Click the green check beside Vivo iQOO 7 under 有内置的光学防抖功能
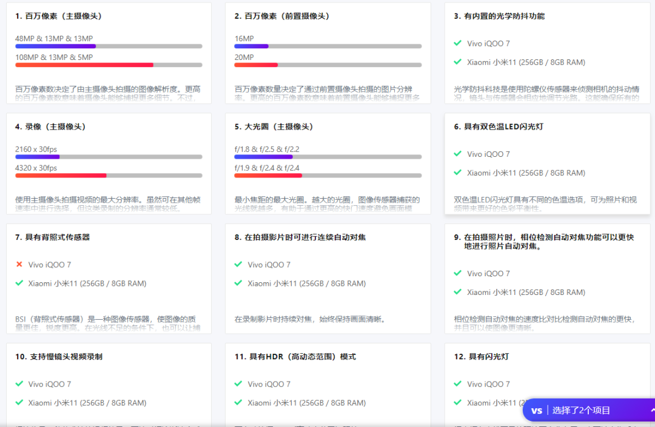This screenshot has height=427, width=655. coord(457,43)
